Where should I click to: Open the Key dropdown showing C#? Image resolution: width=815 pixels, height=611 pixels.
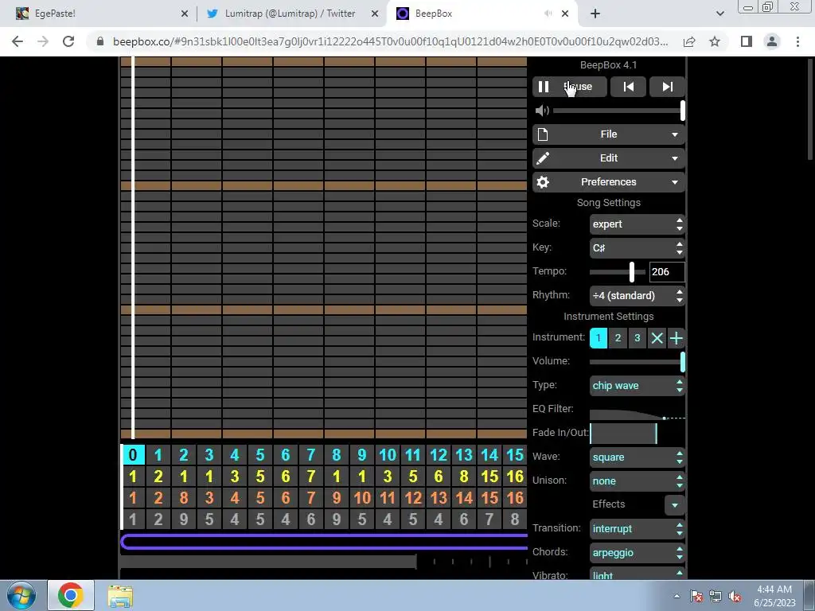[x=638, y=248]
